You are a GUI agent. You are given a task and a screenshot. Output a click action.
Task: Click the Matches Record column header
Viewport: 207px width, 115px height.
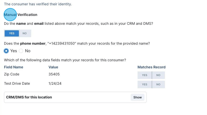point(151,67)
